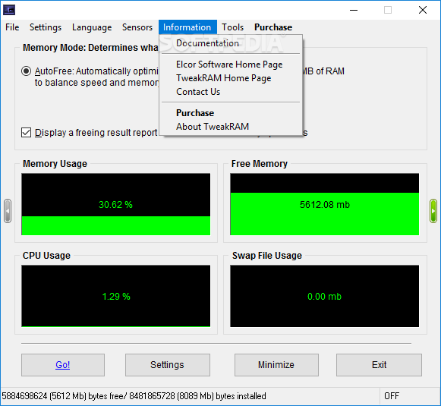Select the AutoFree radio button

coord(26,71)
